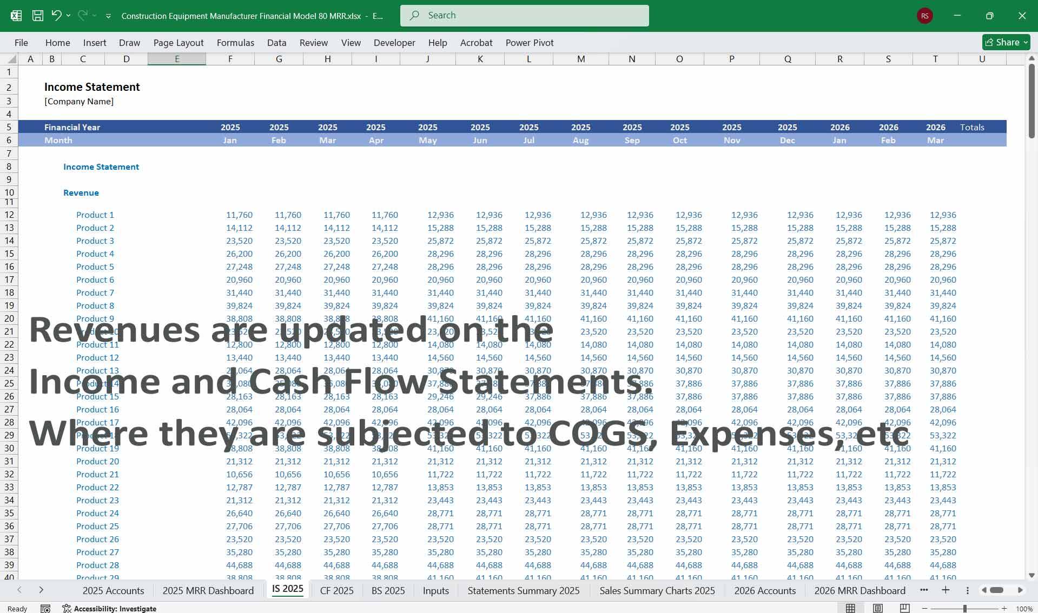Switch to Sales Summary Charts 2025 sheet
The image size is (1038, 613).
coord(657,590)
